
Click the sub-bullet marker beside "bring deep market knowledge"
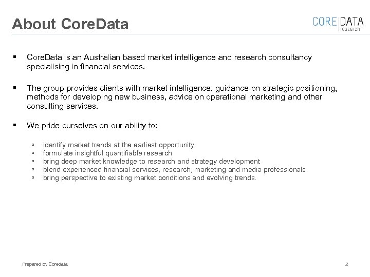tap(32, 162)
